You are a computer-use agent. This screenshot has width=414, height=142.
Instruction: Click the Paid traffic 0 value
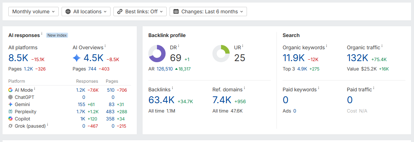pyautogui.click(x=350, y=100)
